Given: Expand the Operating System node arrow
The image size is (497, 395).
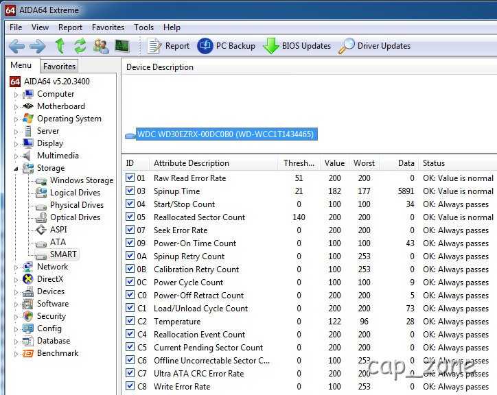Looking at the screenshot, I should [16, 119].
